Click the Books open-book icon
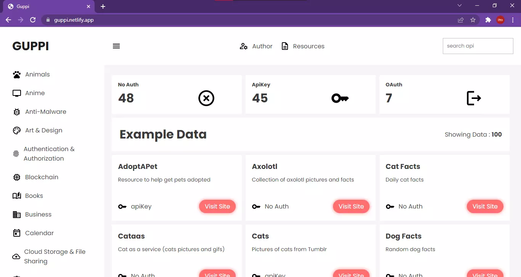 17,196
